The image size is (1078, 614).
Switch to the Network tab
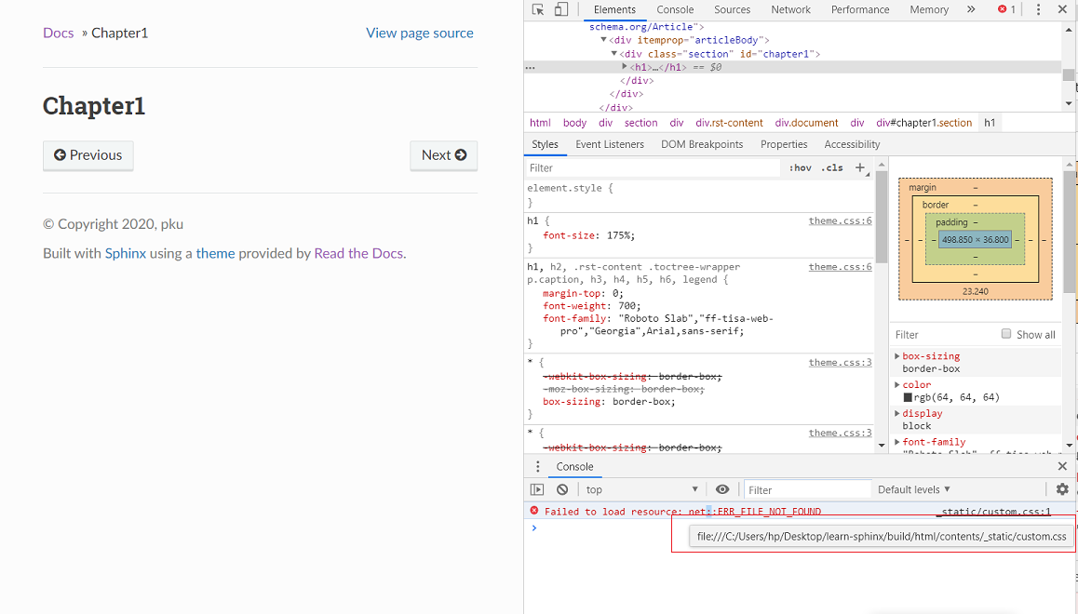790,9
